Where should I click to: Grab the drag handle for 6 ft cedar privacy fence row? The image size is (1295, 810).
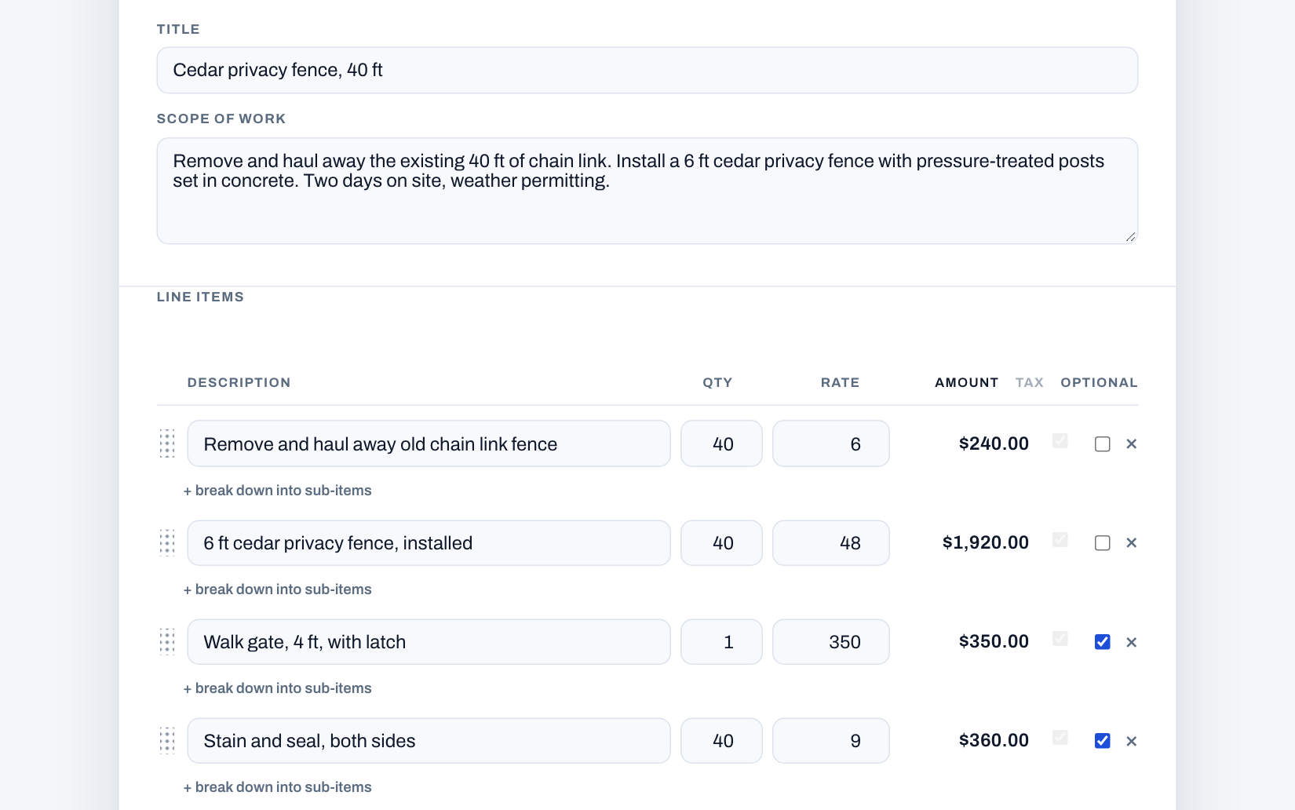(x=167, y=542)
